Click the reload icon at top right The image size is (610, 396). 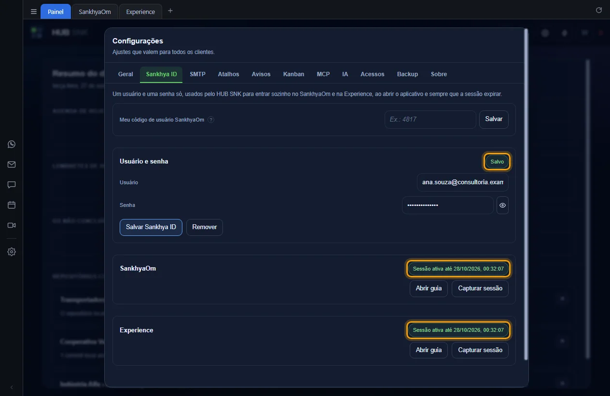coord(599,10)
